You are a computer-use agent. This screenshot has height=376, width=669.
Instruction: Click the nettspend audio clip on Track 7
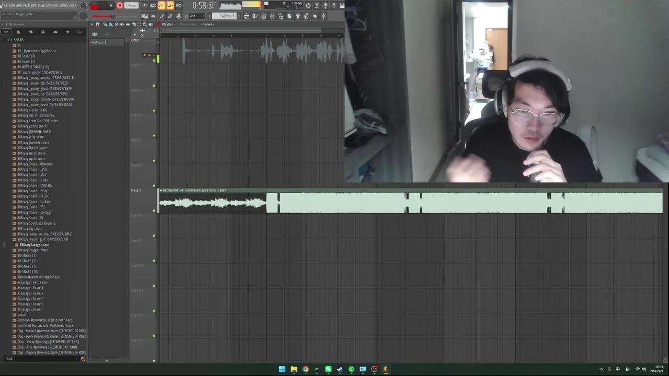410,202
